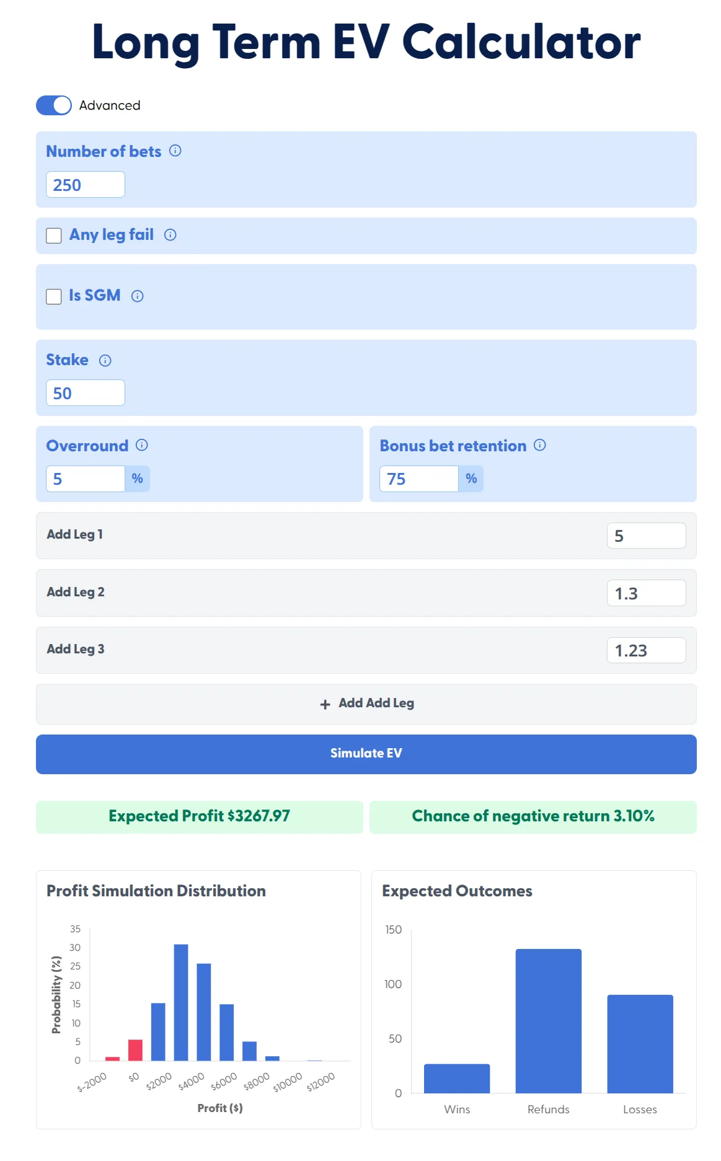721x1161 pixels.
Task: Select the Stake input field
Action: pyautogui.click(x=86, y=392)
